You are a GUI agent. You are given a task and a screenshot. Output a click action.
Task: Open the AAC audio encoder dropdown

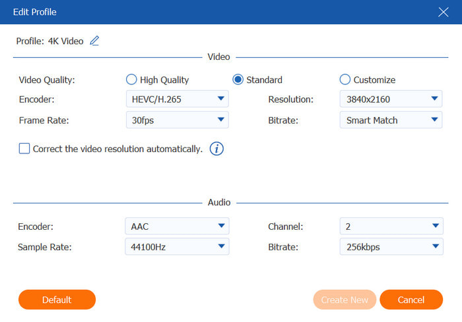[177, 226]
